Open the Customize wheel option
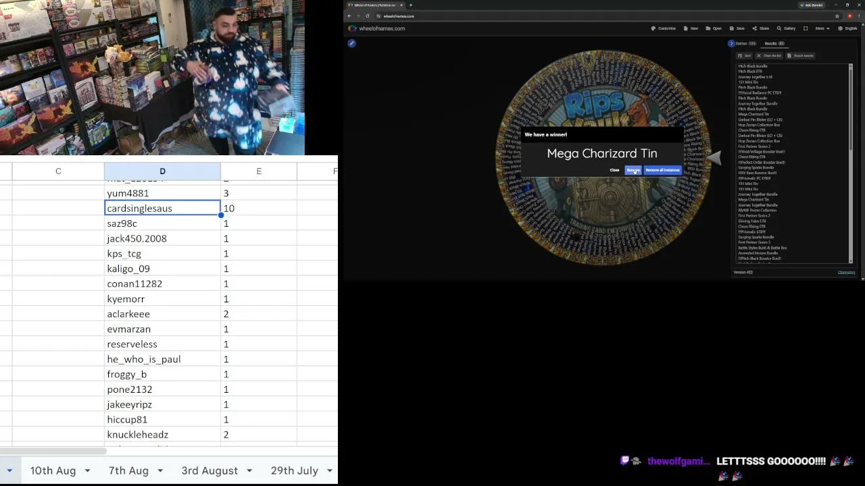This screenshot has height=486, width=865. 663,28
